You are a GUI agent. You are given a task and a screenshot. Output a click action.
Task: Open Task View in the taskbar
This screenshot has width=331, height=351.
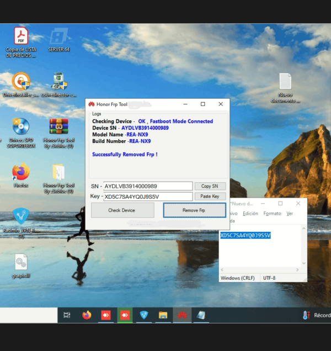[x=67, y=315]
